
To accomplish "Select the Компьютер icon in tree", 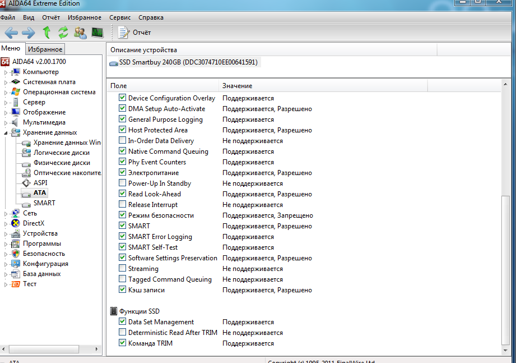I will (16, 72).
